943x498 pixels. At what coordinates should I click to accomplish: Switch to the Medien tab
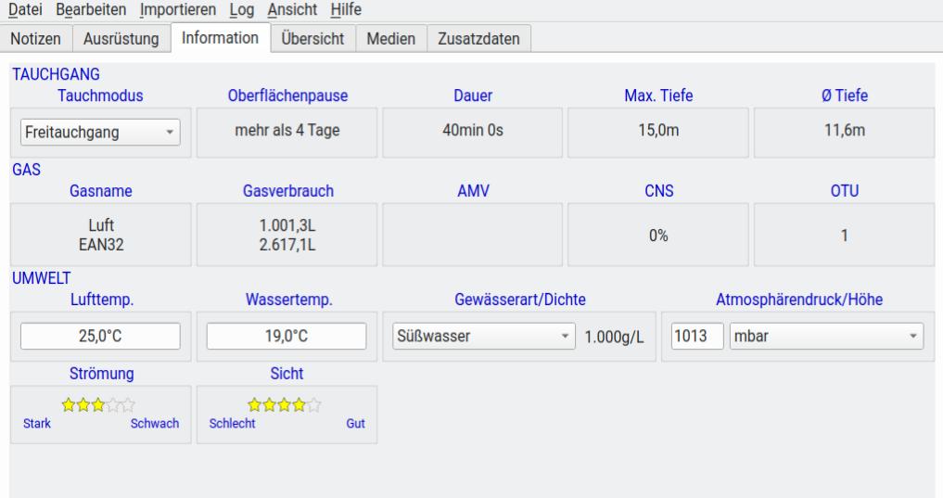click(391, 39)
